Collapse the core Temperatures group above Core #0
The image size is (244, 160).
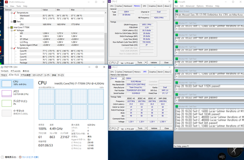[12, 48]
